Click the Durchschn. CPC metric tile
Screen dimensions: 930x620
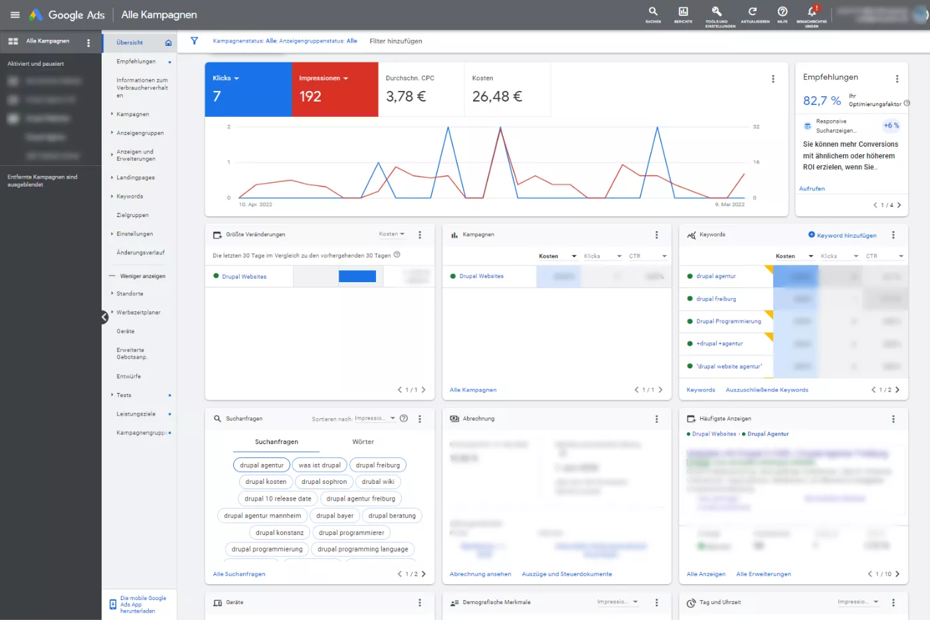(x=421, y=90)
